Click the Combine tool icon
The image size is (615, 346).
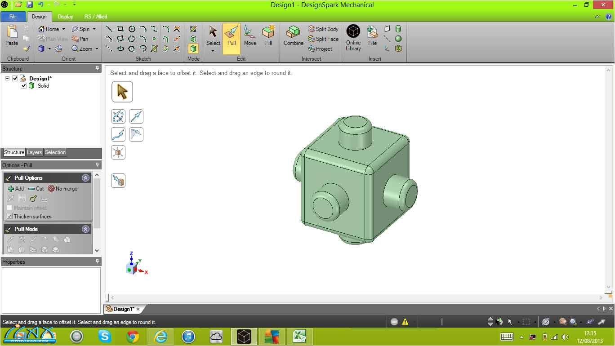pyautogui.click(x=293, y=36)
